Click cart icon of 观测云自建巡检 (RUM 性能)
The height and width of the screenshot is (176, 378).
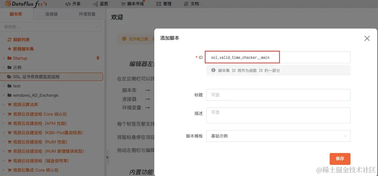(10, 142)
